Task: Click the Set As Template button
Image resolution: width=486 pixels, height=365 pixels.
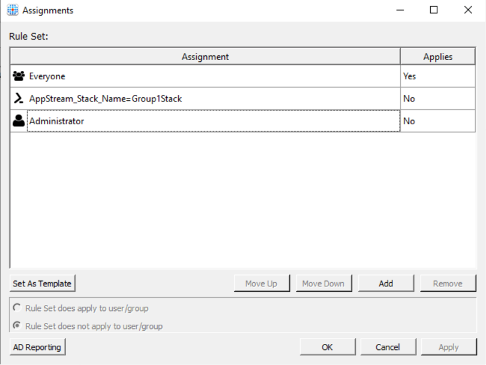Action: tap(42, 283)
